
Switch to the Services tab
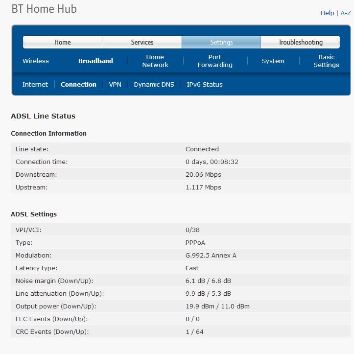point(142,42)
